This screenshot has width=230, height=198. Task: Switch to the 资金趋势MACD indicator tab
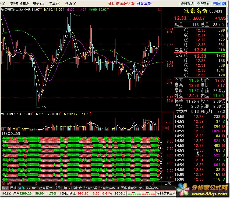coord(109,188)
